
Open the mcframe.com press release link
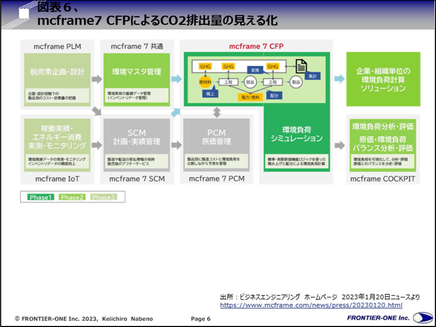[x=311, y=305]
